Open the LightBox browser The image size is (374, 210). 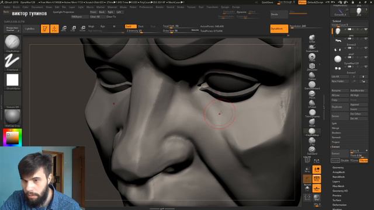point(30,29)
